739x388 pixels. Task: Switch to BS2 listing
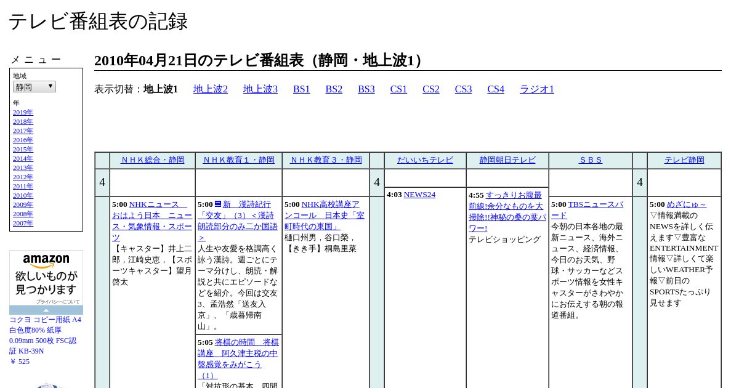(x=334, y=89)
